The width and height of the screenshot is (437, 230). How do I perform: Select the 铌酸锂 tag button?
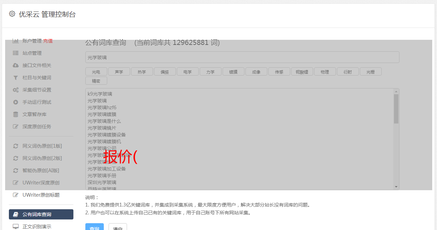point(302,72)
